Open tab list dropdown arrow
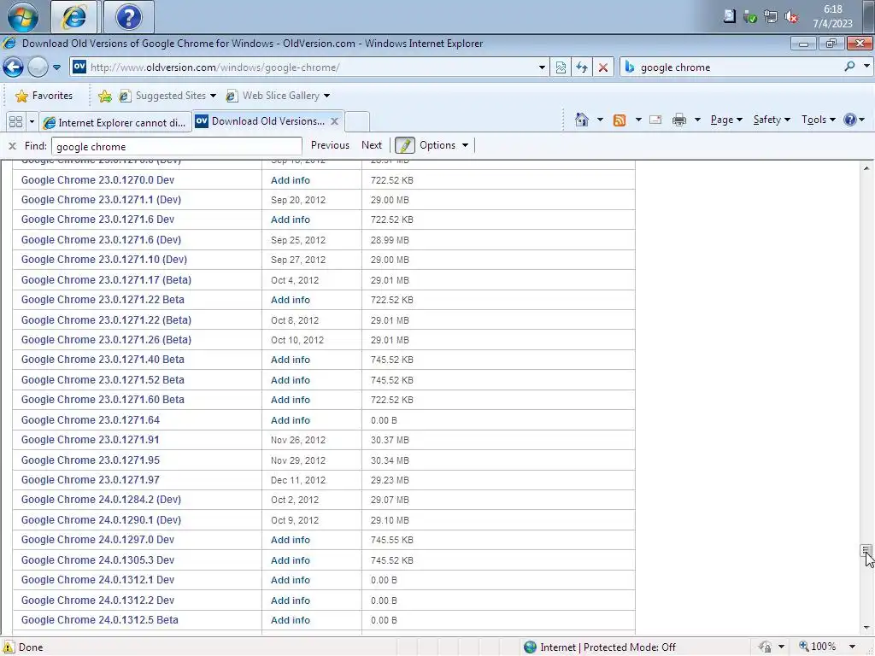This screenshot has width=875, height=656. [x=32, y=121]
